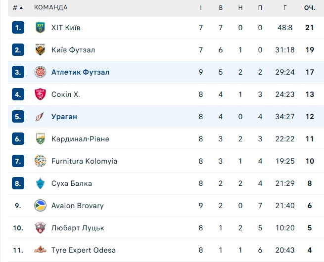Open the Avalon Brovary team link
324x262 pixels.
pyautogui.click(x=77, y=206)
